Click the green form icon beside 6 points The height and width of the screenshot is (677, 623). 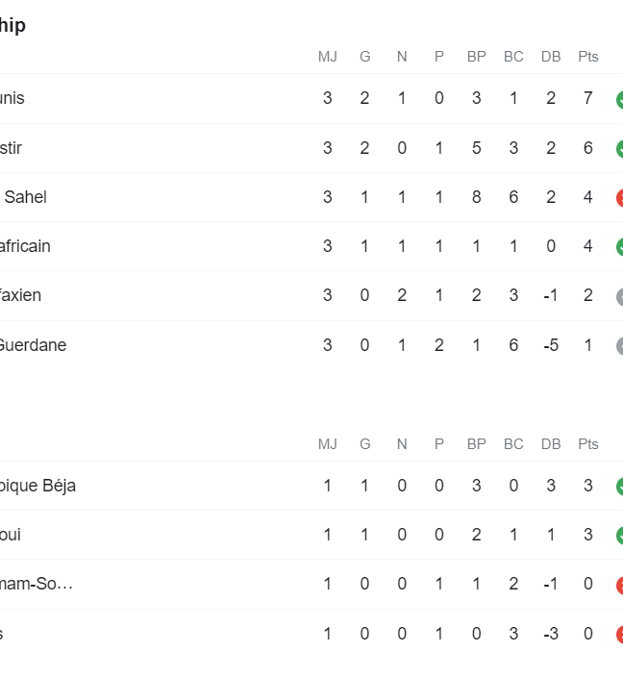619,149
